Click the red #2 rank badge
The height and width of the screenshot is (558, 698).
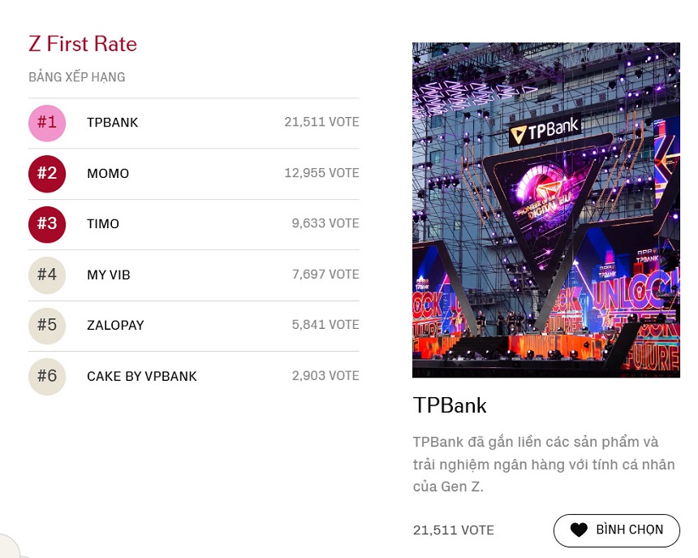(47, 174)
